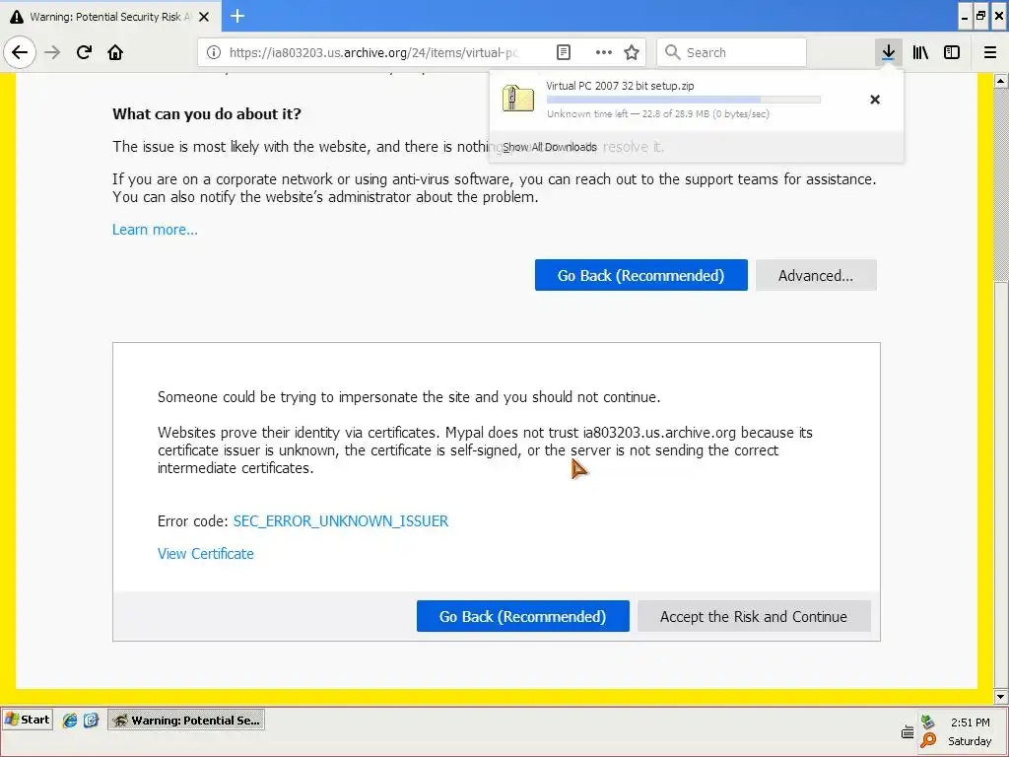Open page actions three-dot menu
Image resolution: width=1009 pixels, height=757 pixels.
[604, 53]
